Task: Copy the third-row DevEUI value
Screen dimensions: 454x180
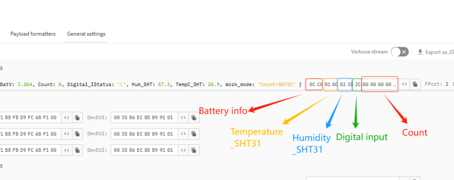Action: 194,150
